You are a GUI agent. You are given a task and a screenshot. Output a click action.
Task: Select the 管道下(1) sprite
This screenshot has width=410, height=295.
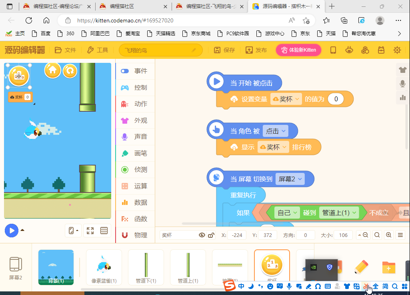pos(146,267)
